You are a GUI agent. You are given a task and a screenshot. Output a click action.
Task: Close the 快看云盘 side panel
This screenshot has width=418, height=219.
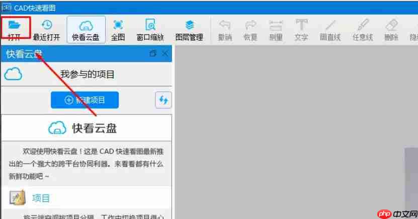[x=165, y=53]
